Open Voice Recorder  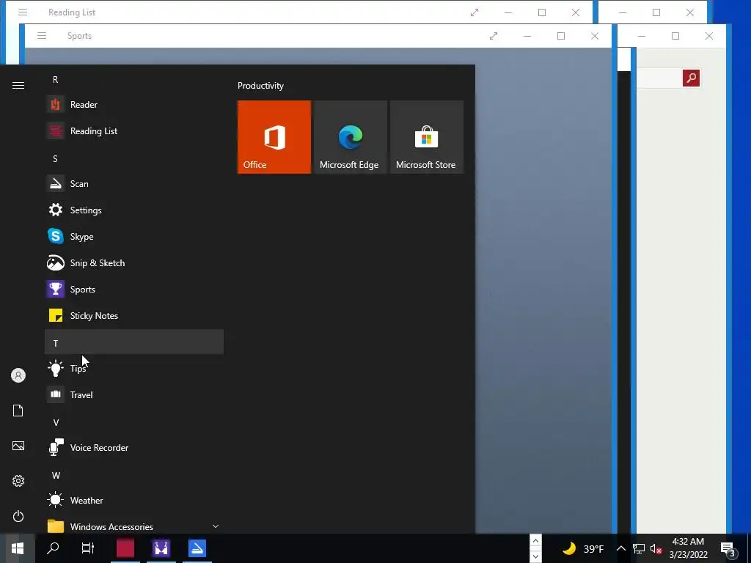point(134,448)
